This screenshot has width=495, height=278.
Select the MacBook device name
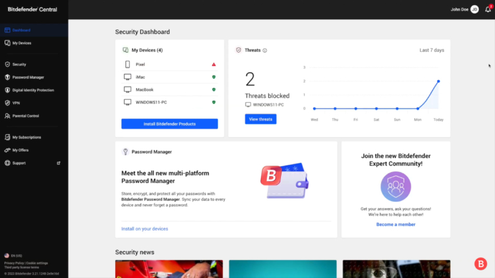coord(145,89)
